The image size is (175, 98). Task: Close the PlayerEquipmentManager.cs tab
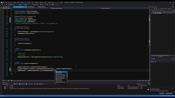pos(26,7)
